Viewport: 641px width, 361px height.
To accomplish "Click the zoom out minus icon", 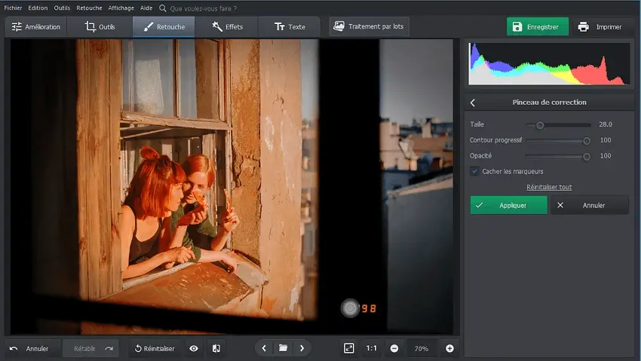I will click(x=394, y=348).
